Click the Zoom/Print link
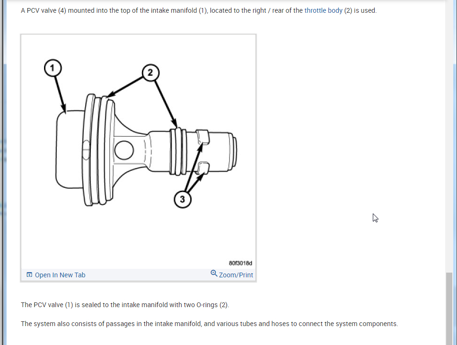Screen dimensions: 457x345 click(x=236, y=275)
